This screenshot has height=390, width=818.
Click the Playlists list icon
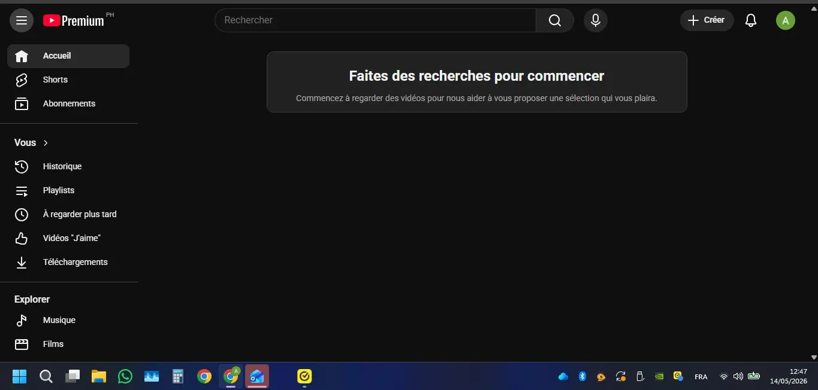[22, 191]
